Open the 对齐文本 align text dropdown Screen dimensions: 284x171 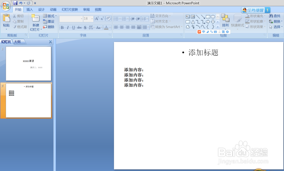(160, 21)
